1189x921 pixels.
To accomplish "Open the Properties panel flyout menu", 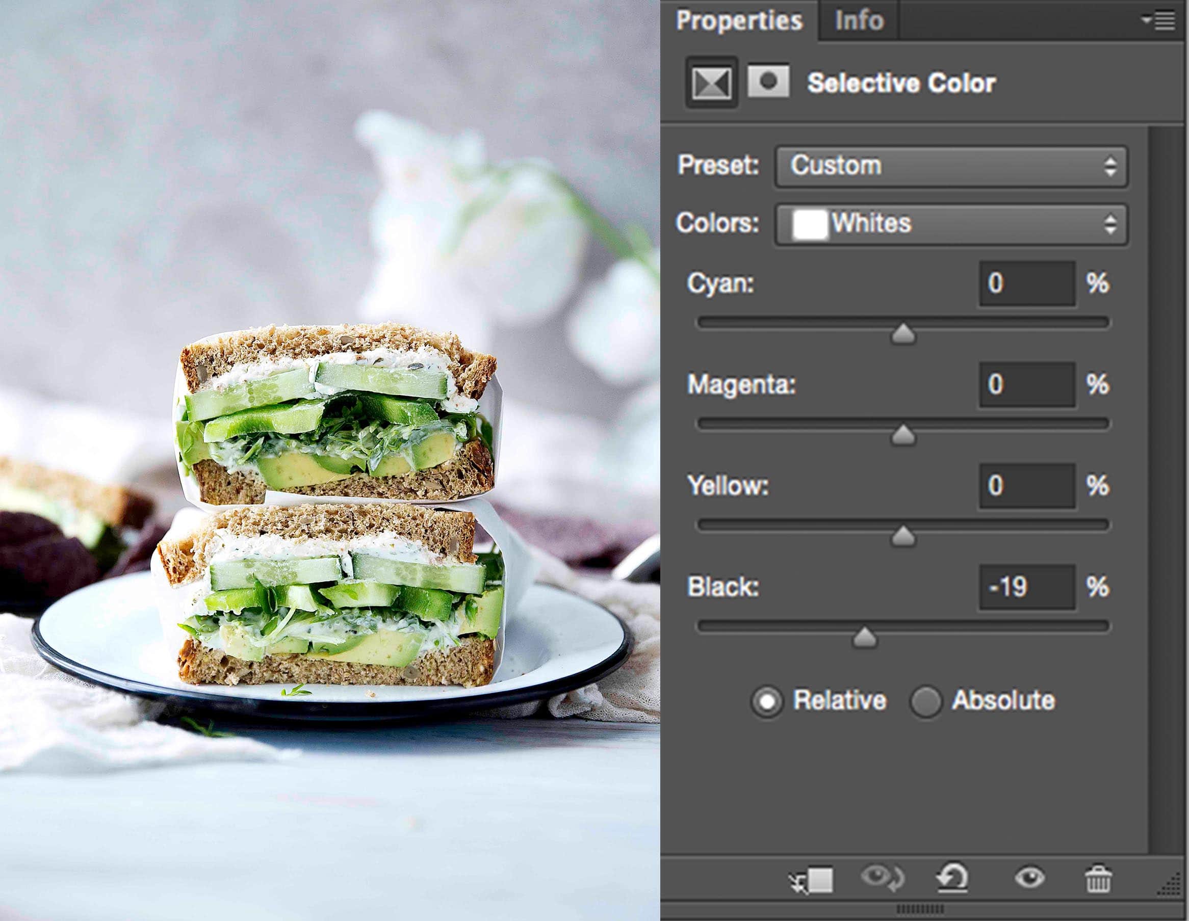I will [x=1158, y=21].
